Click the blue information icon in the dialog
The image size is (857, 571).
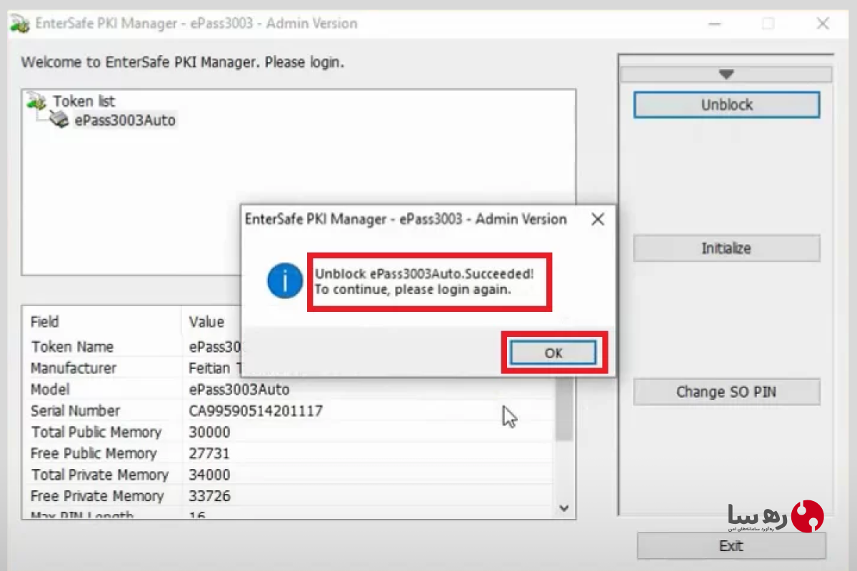285,281
